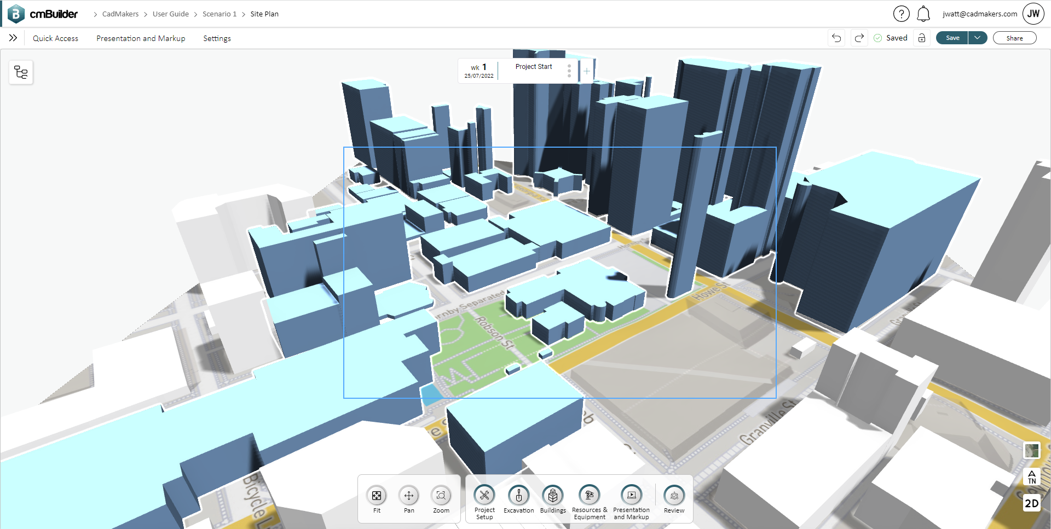
Task: Open Quick Access menu
Action: (55, 38)
